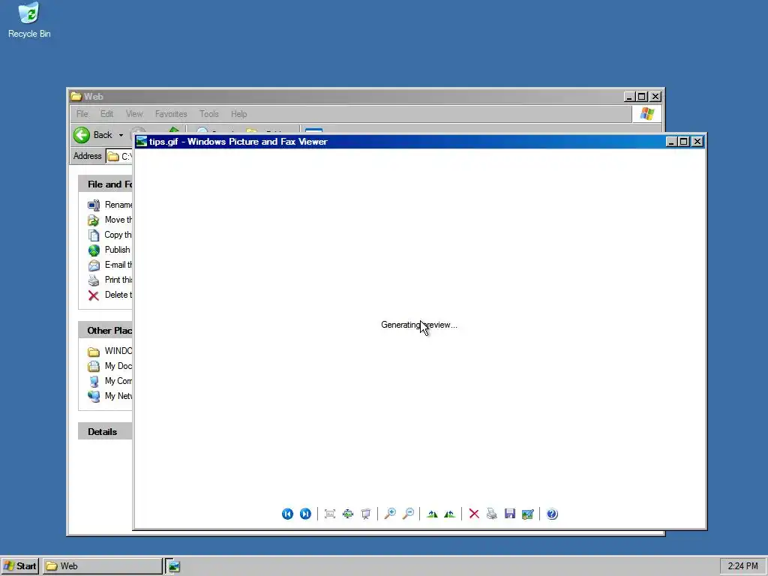Viewport: 768px width, 576px height.
Task: Rotate the image counterclockwise
Action: (x=450, y=514)
